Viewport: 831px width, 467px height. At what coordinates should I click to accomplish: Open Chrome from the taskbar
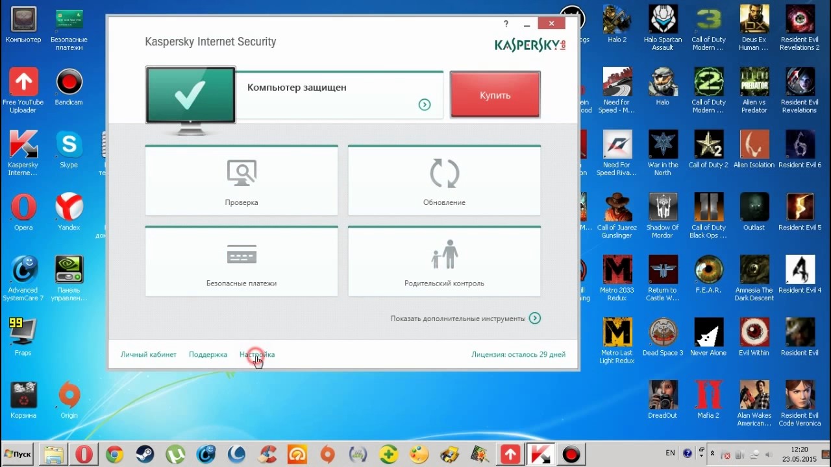(114, 454)
